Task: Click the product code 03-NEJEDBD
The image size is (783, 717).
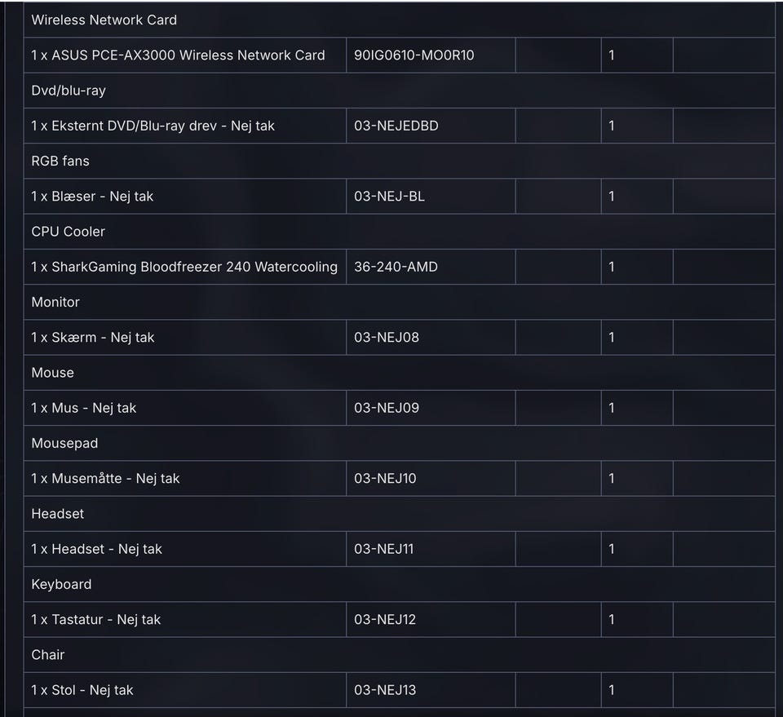Action: [396, 126]
